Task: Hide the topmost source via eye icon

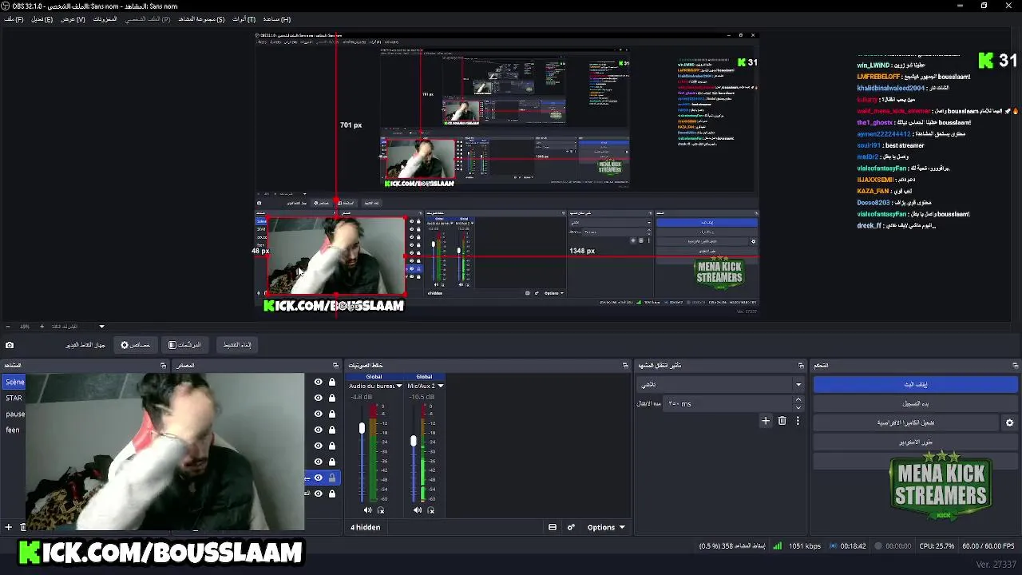Action: (319, 383)
